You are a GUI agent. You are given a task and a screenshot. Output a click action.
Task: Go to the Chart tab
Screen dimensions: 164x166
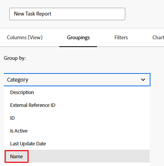[x=158, y=37]
